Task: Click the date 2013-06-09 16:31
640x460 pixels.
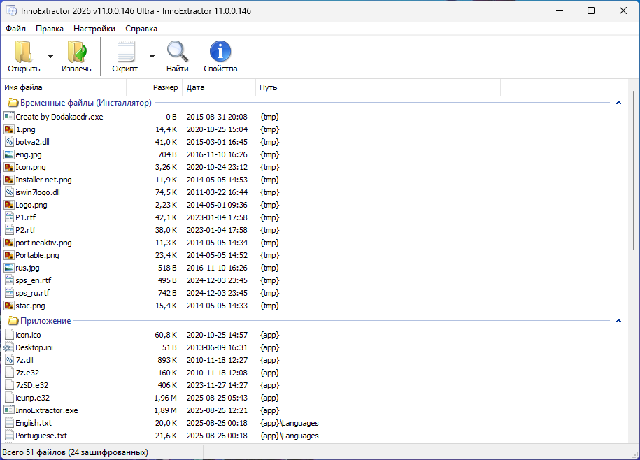Action: pos(217,347)
